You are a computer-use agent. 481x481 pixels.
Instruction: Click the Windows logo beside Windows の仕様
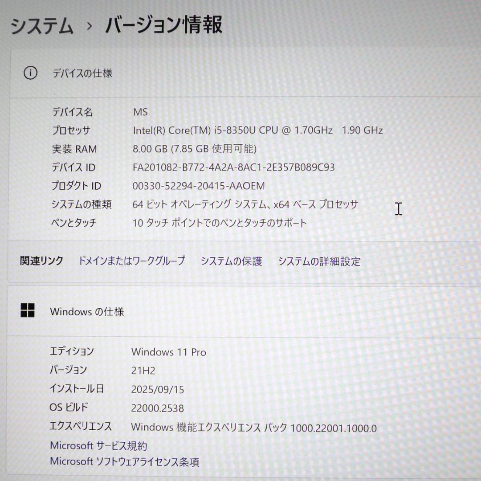(29, 312)
